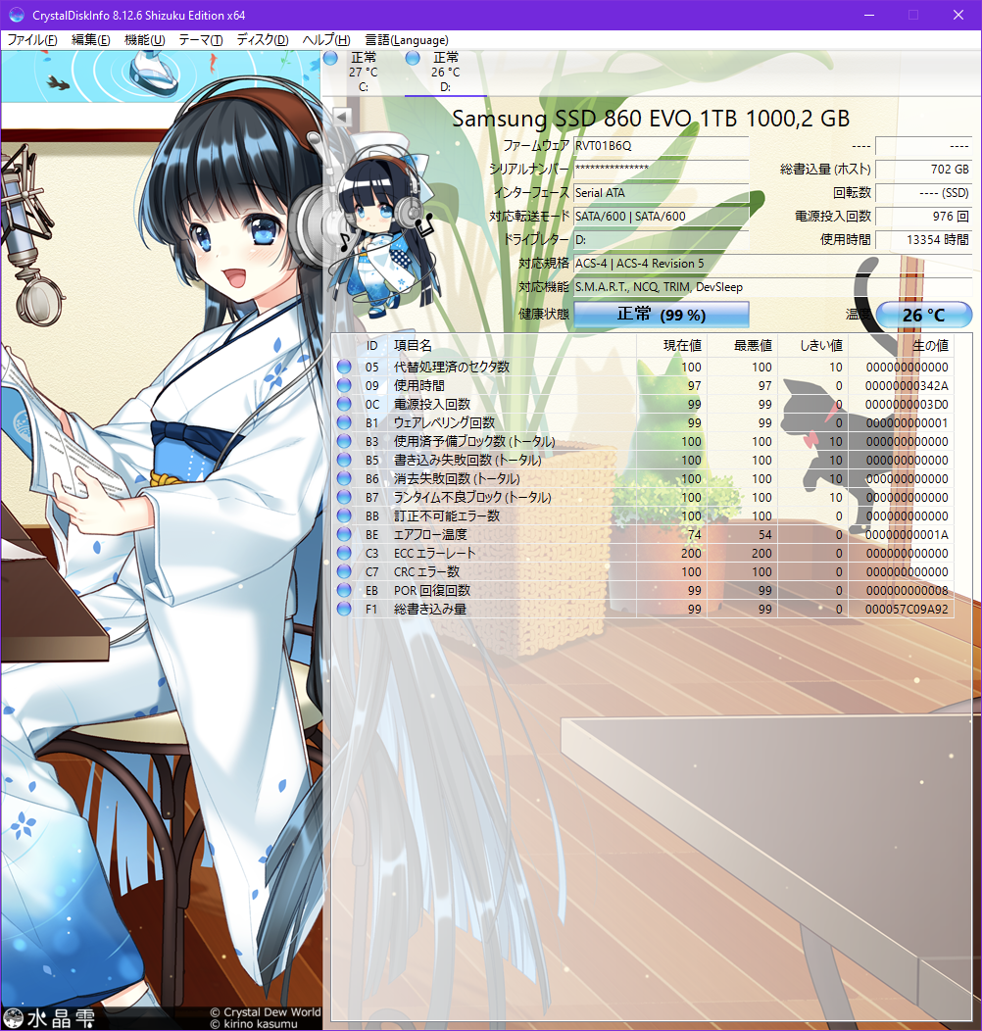Open the ファイル(F) menu
Screen dimensions: 982x1031
(x=31, y=40)
